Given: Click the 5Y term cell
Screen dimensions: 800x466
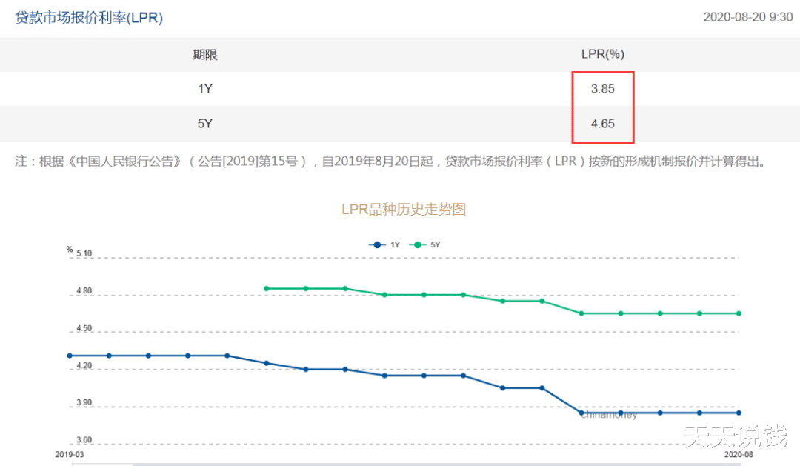Looking at the screenshot, I should (205, 124).
